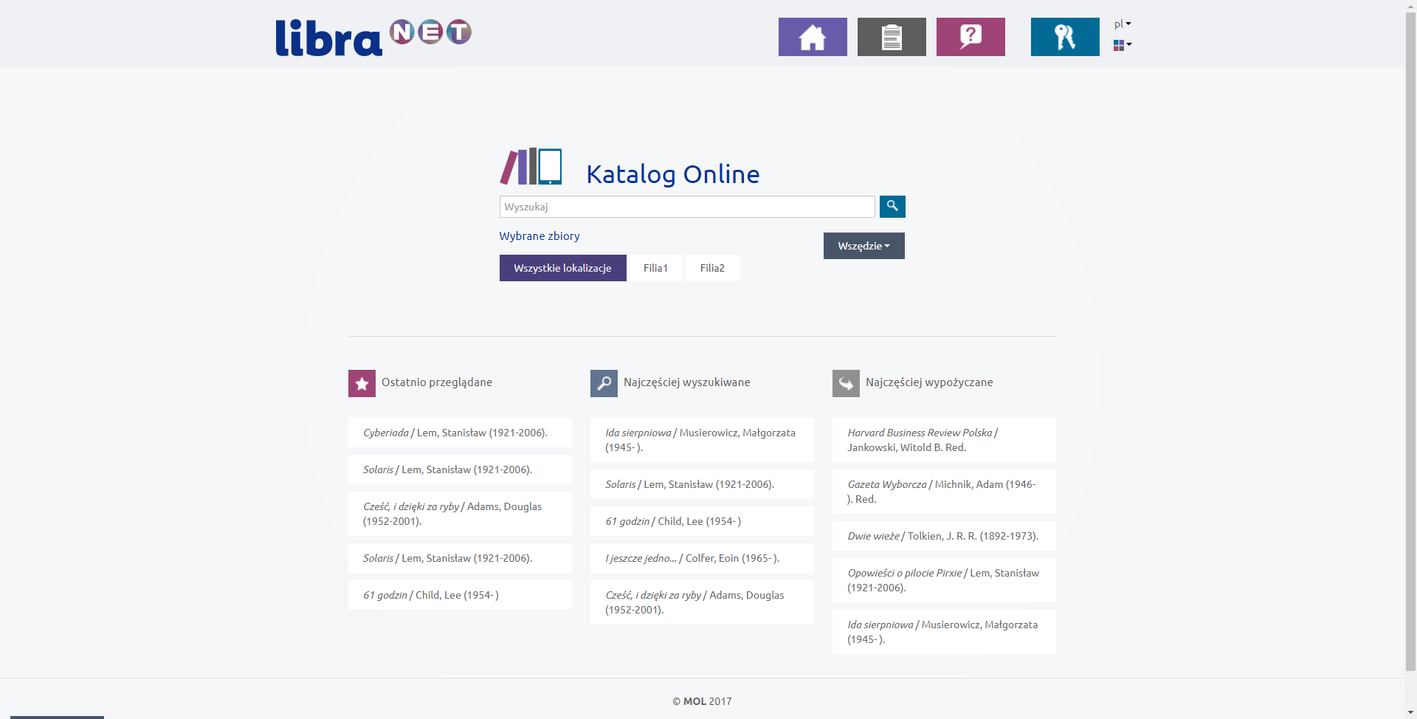Click the Najczęściej wyszukiwane heading text
The width and height of the screenshot is (1417, 719).
(687, 382)
